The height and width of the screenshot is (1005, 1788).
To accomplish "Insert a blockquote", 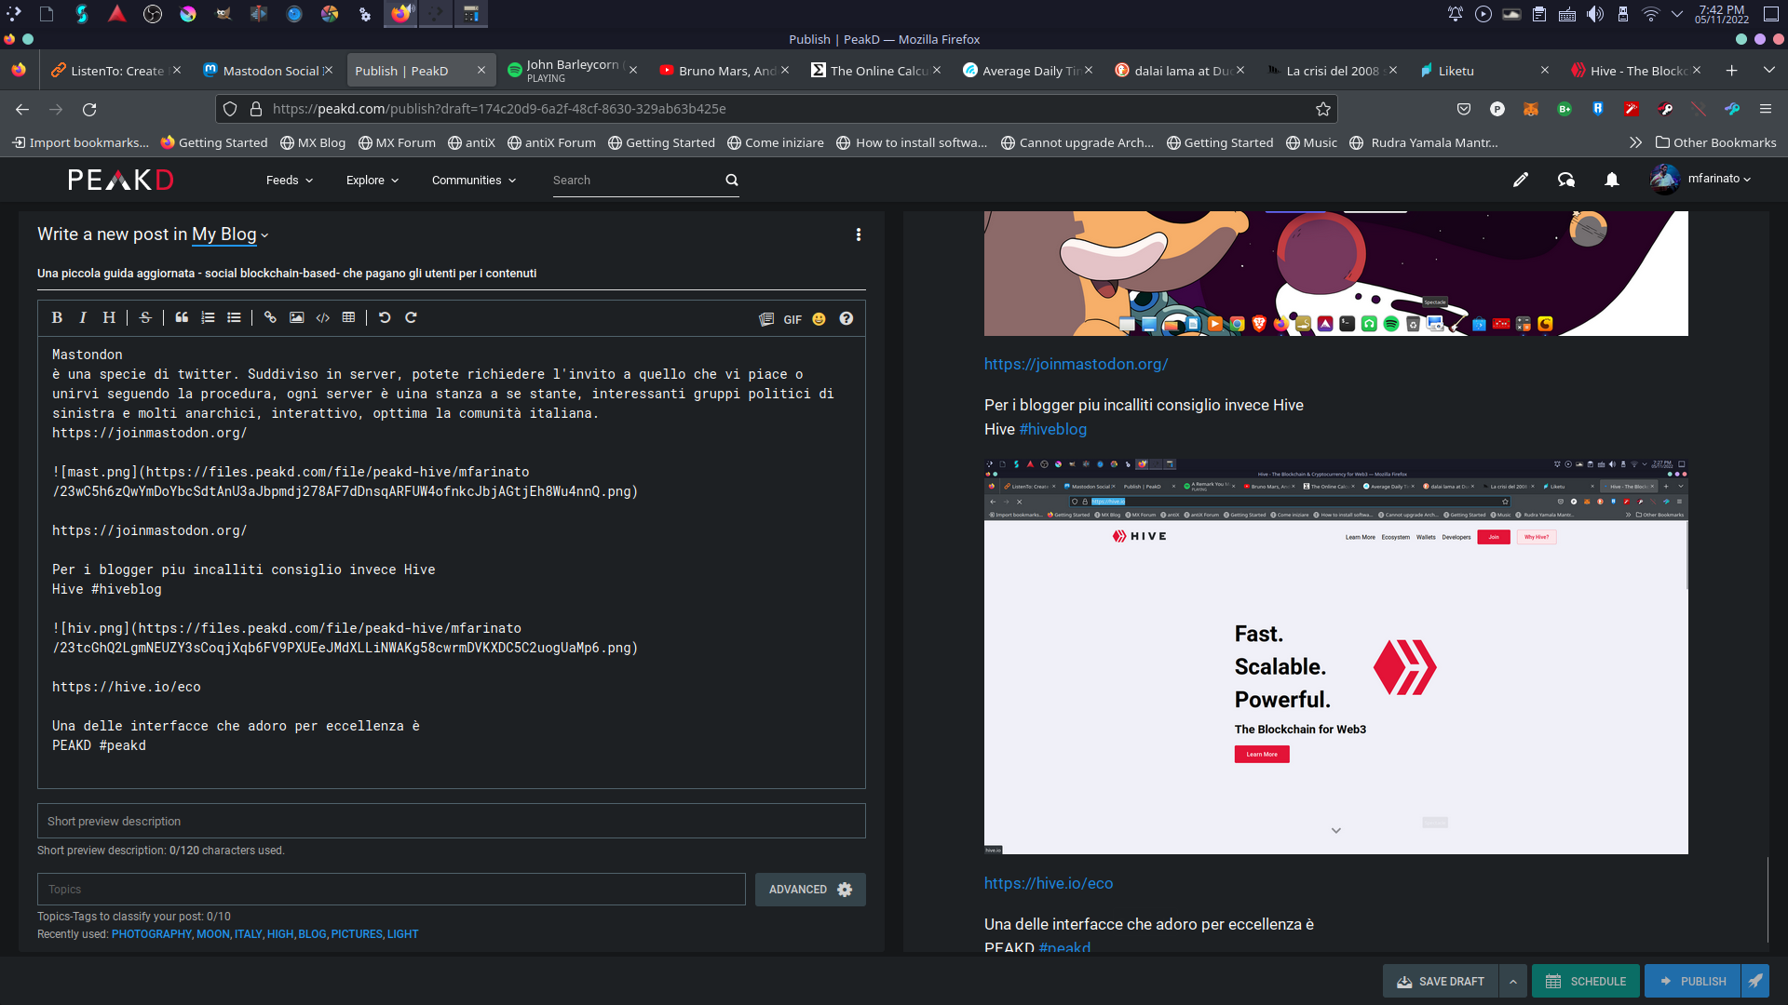I will pyautogui.click(x=182, y=318).
